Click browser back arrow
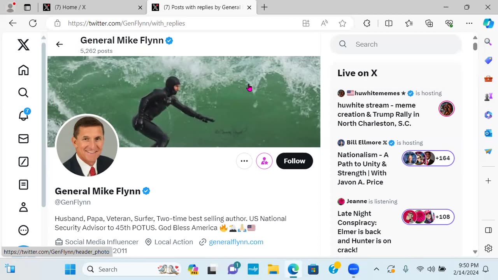 point(13,23)
